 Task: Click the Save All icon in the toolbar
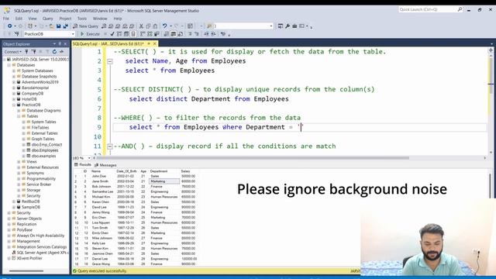(x=65, y=26)
